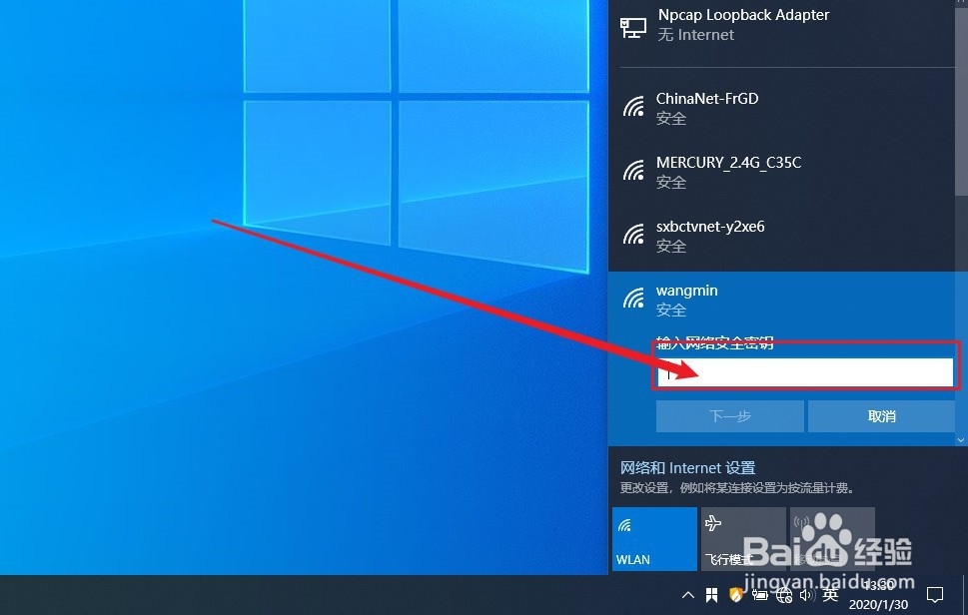This screenshot has height=615, width=968.
Task: Open the bookmark-flag tray icon
Action: point(712,595)
